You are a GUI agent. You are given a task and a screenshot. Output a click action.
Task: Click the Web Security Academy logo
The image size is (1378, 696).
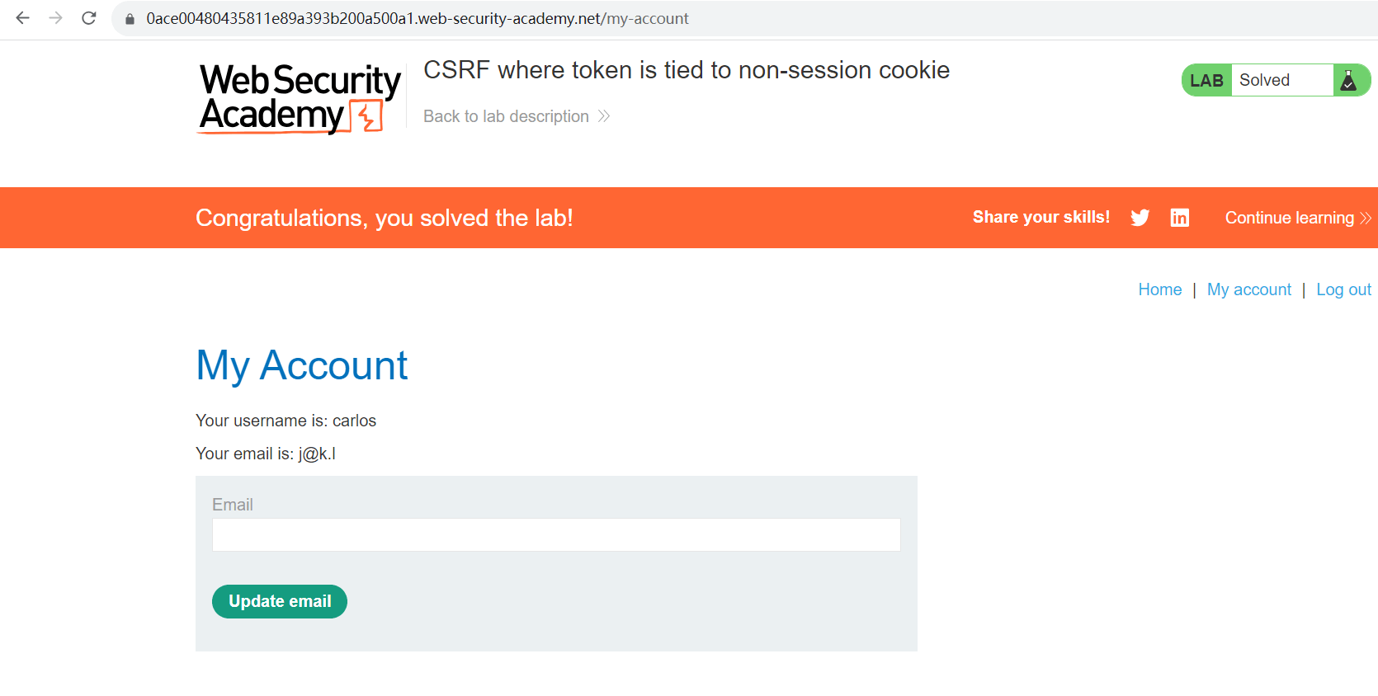[x=300, y=98]
